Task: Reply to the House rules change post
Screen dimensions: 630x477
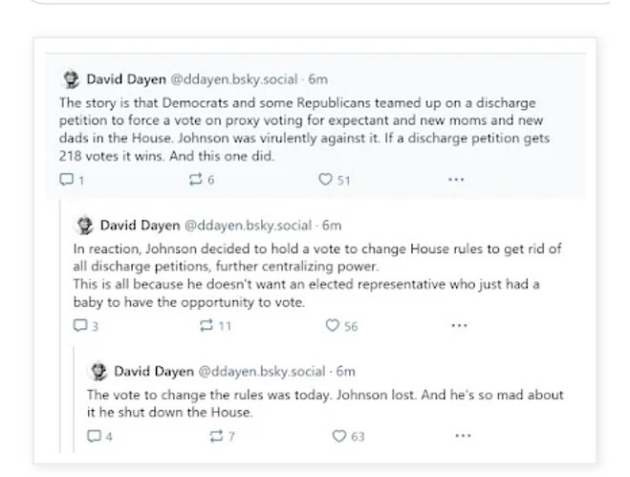Action: 85,325
